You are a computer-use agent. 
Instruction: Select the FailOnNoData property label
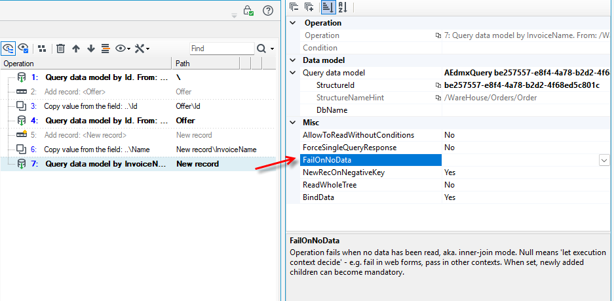[327, 160]
